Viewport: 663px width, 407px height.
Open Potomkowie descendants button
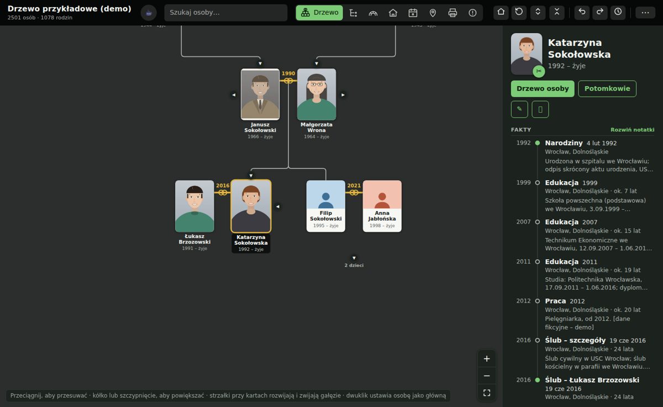607,88
